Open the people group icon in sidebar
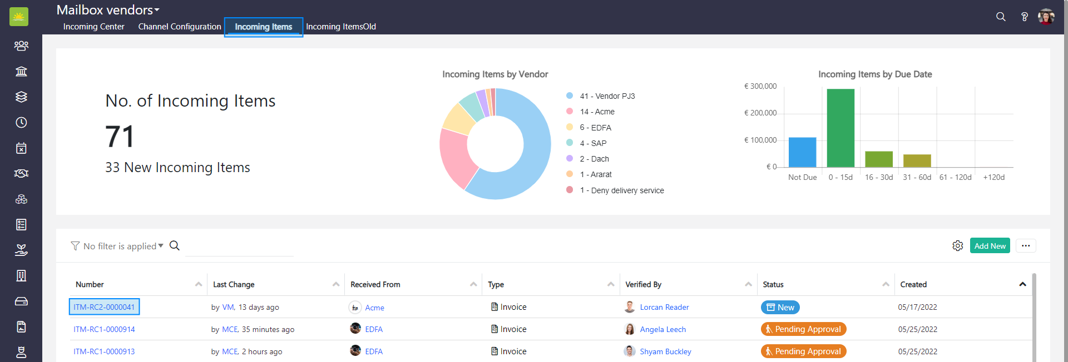 pos(21,46)
